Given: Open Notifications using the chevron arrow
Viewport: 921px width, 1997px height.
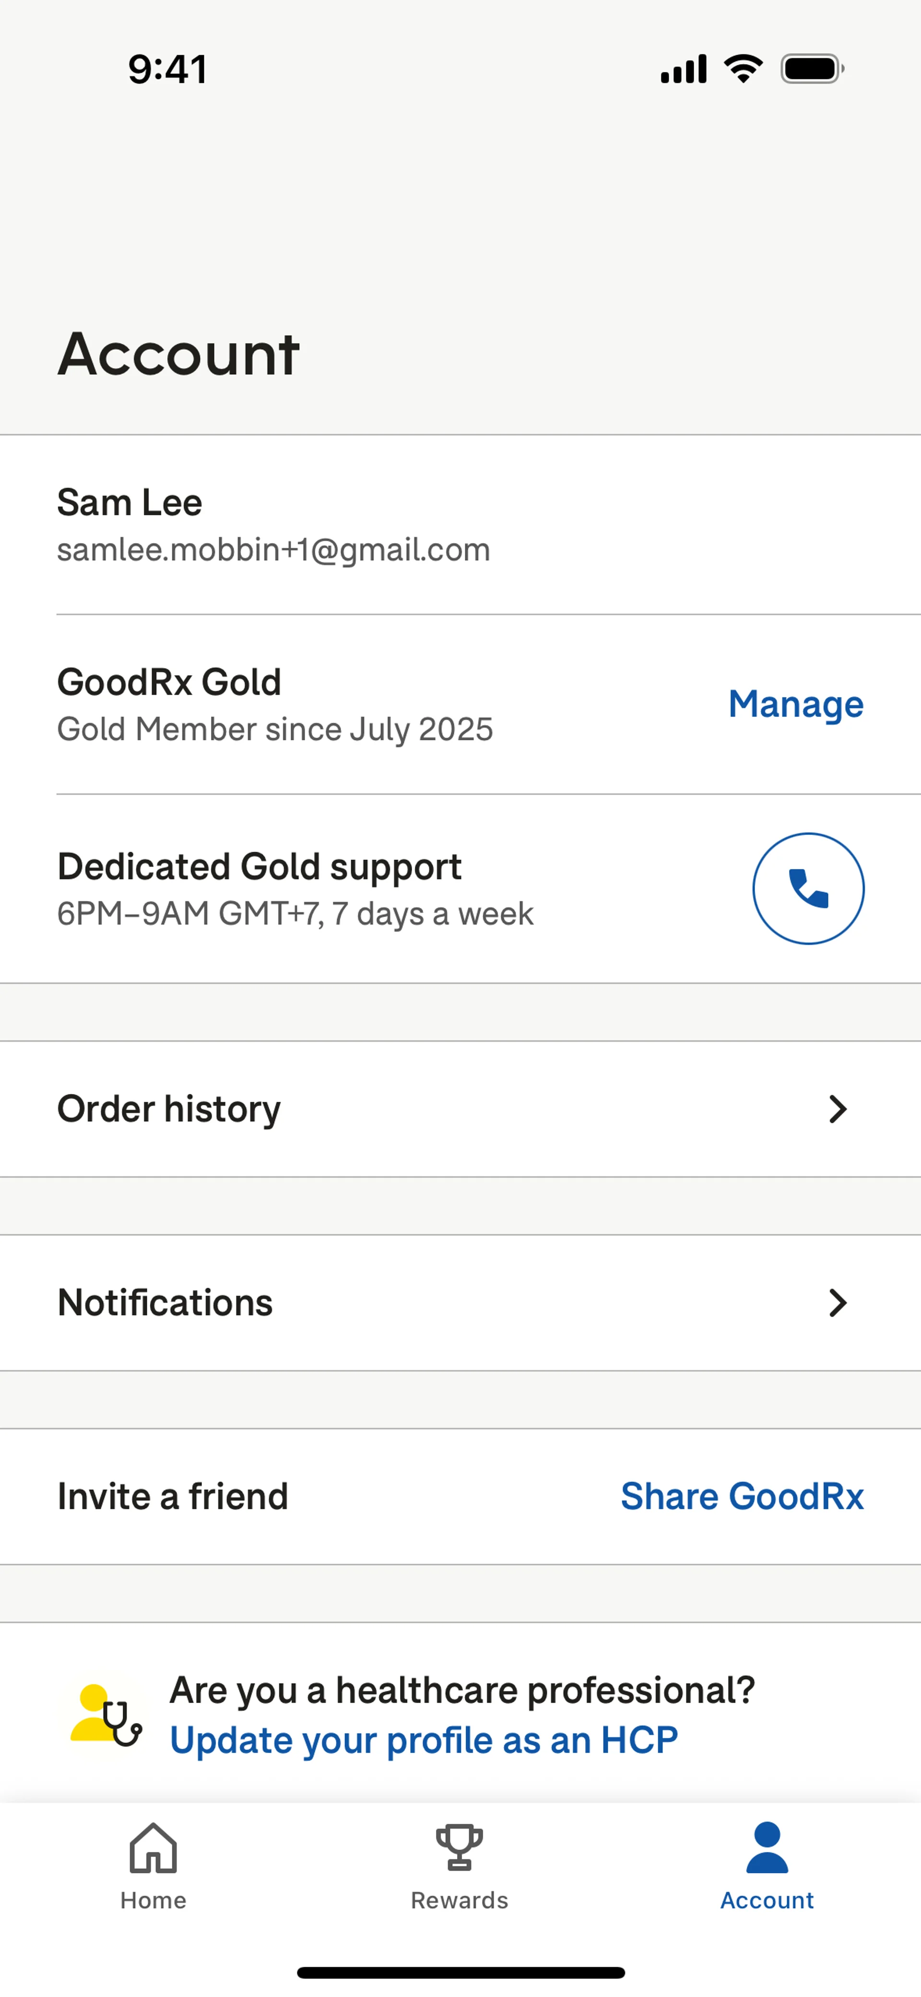Looking at the screenshot, I should tap(837, 1303).
